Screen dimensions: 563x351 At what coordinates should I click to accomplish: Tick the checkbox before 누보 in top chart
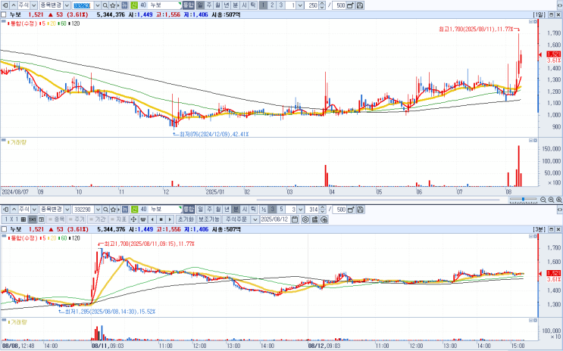pos(4,14)
